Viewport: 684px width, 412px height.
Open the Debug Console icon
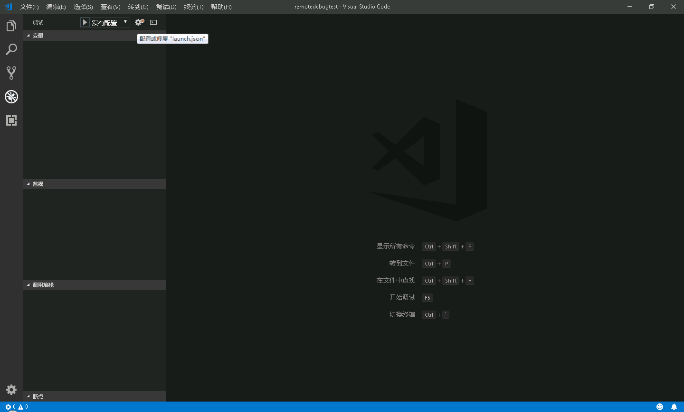click(153, 22)
